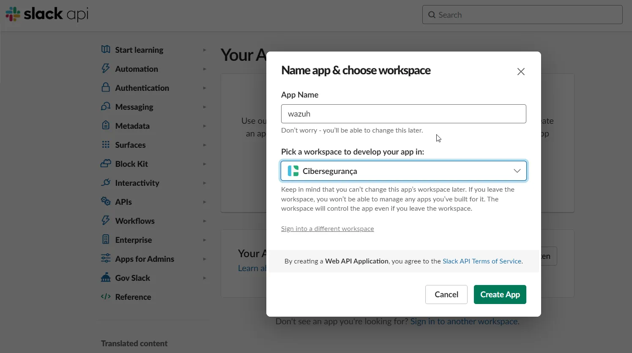Expand the Surfaces section arrow

pyautogui.click(x=205, y=145)
